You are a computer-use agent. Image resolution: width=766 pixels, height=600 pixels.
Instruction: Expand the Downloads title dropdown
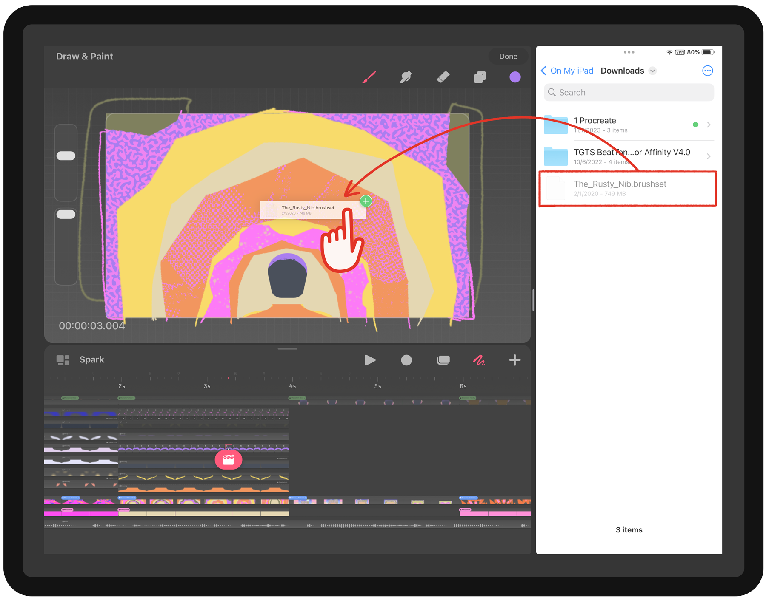(x=652, y=71)
